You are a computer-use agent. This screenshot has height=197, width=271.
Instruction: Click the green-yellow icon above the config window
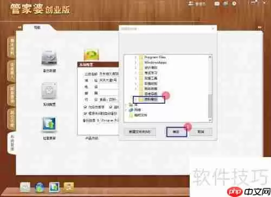click(x=92, y=55)
